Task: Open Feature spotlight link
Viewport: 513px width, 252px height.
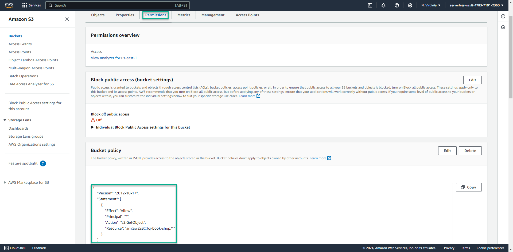Action: pyautogui.click(x=23, y=163)
